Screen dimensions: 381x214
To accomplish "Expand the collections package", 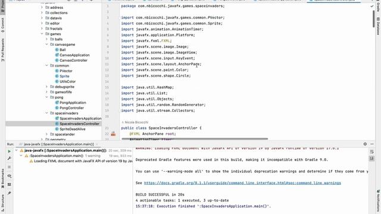I will point(42,13).
